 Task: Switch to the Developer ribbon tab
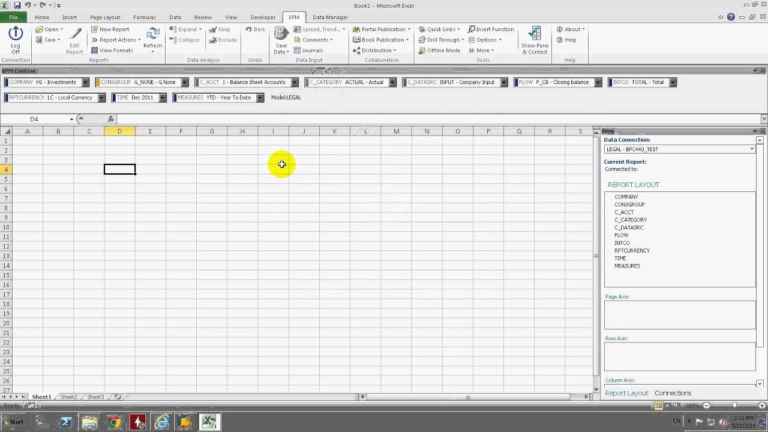263,17
